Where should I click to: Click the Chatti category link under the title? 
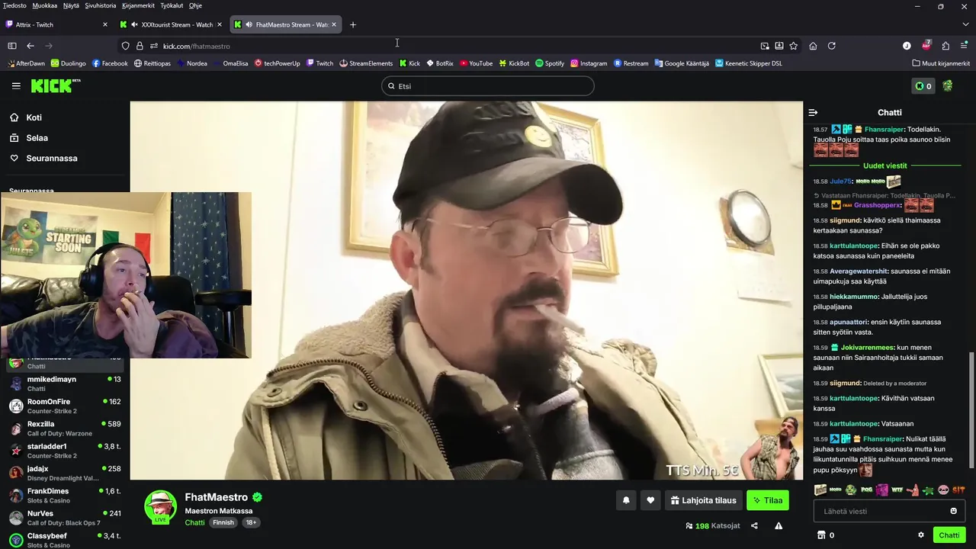coord(194,522)
